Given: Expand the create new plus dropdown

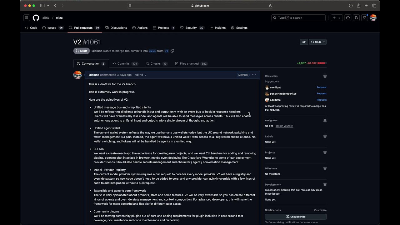Looking at the screenshot, I should pyautogui.click(x=337, y=18).
